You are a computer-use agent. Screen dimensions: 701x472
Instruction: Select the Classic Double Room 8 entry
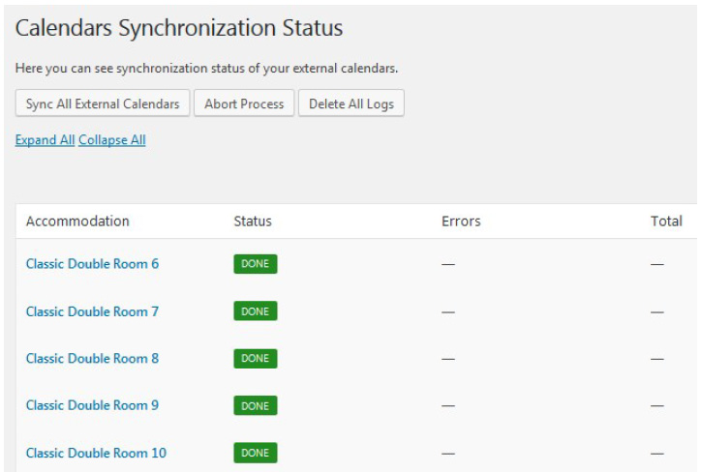click(x=92, y=359)
